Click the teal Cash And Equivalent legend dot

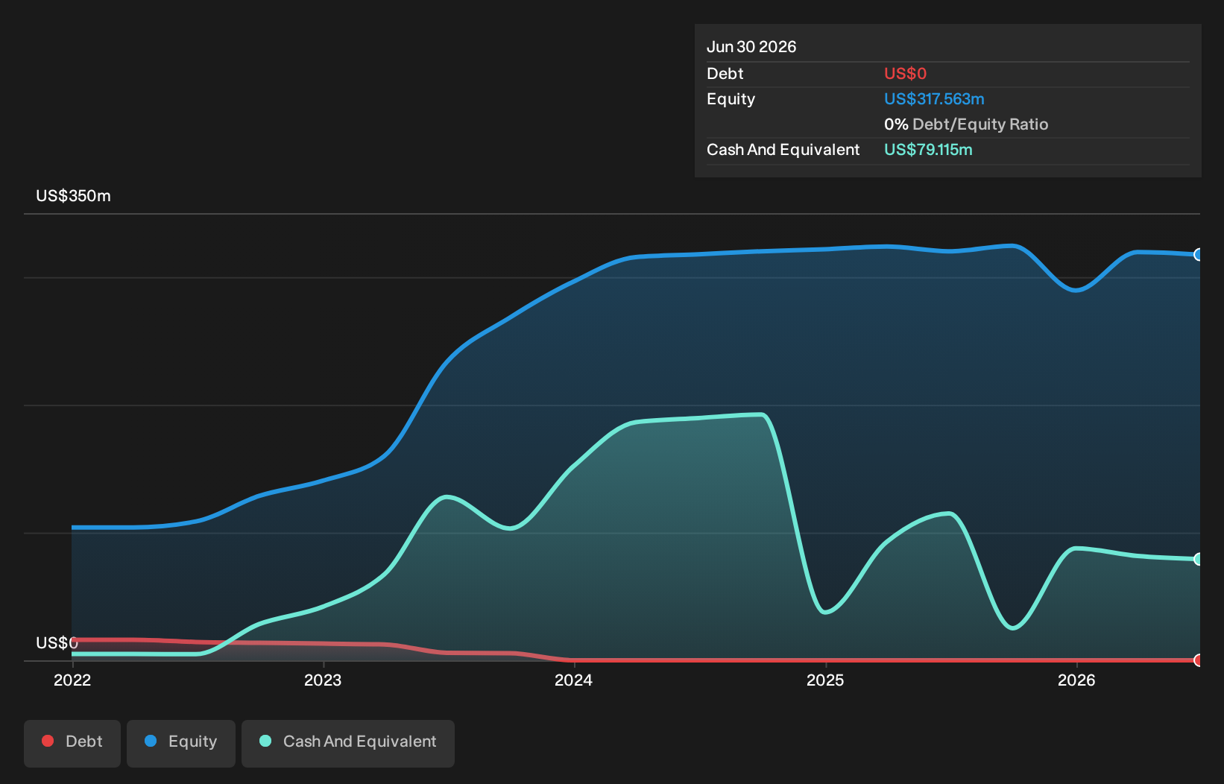265,741
